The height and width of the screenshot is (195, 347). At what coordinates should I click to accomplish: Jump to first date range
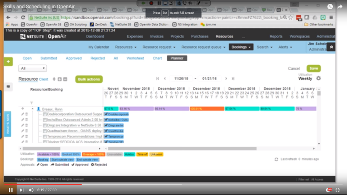158,79
